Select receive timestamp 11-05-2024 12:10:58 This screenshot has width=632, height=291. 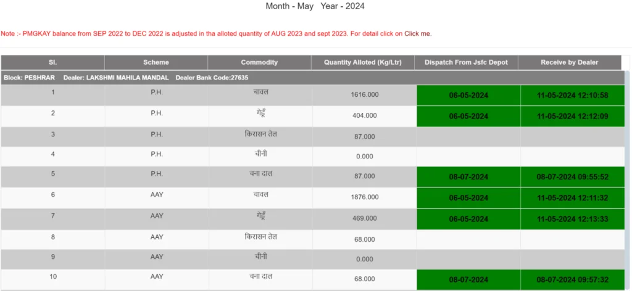tap(572, 96)
